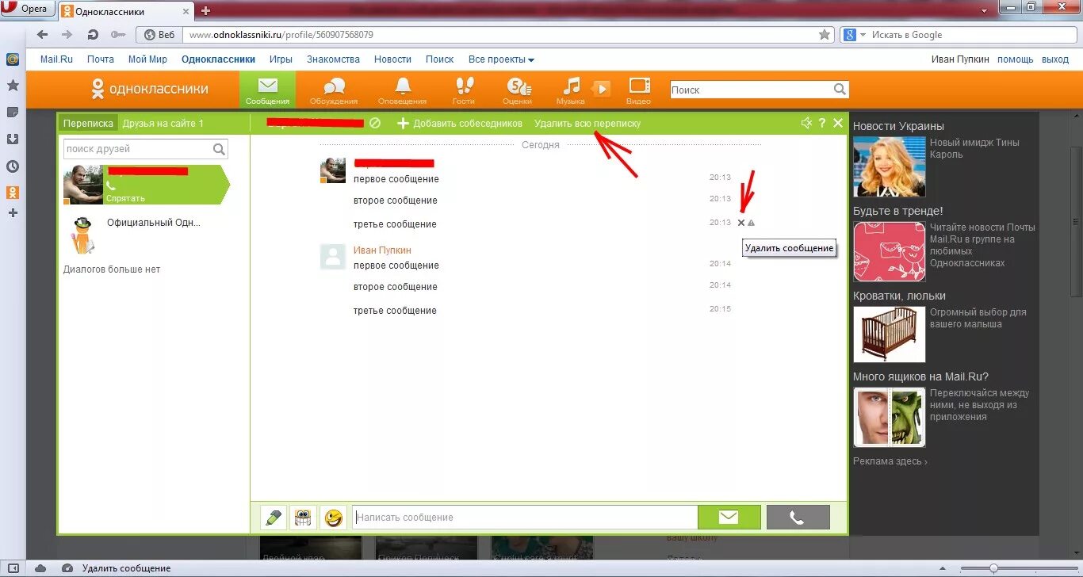Mute message sounds with speaker icon
The width and height of the screenshot is (1083, 577).
[806, 123]
